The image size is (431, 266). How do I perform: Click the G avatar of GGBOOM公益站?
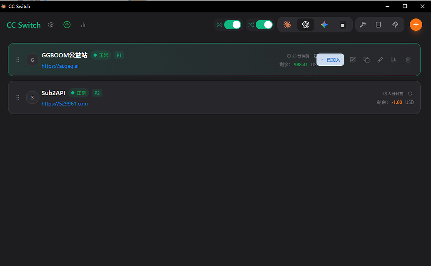click(32, 60)
